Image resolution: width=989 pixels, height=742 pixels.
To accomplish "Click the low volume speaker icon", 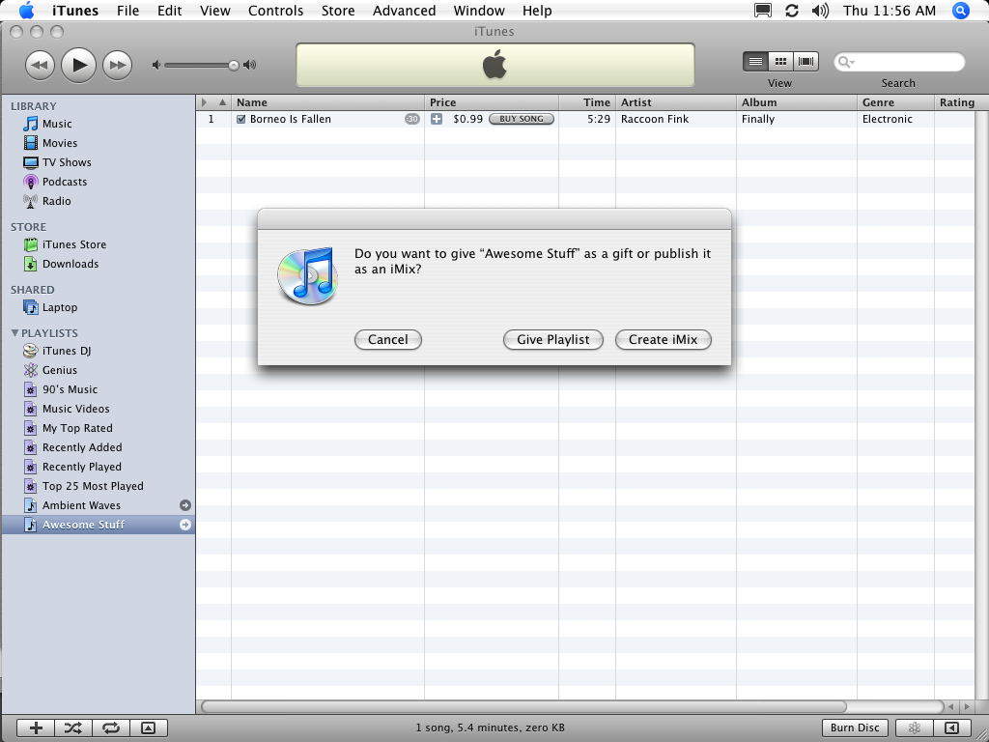I will (156, 65).
